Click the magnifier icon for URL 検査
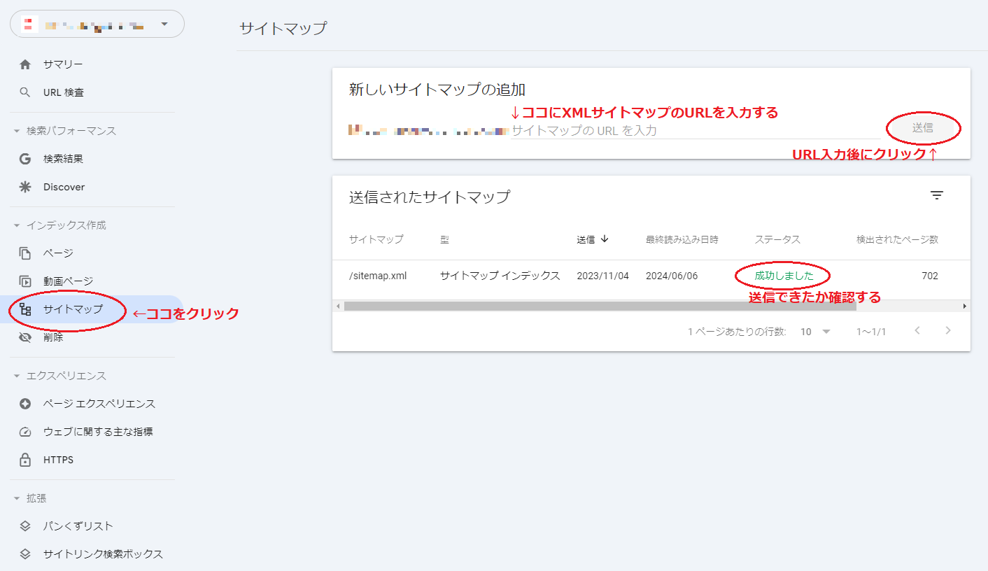The image size is (988, 571). [x=25, y=92]
